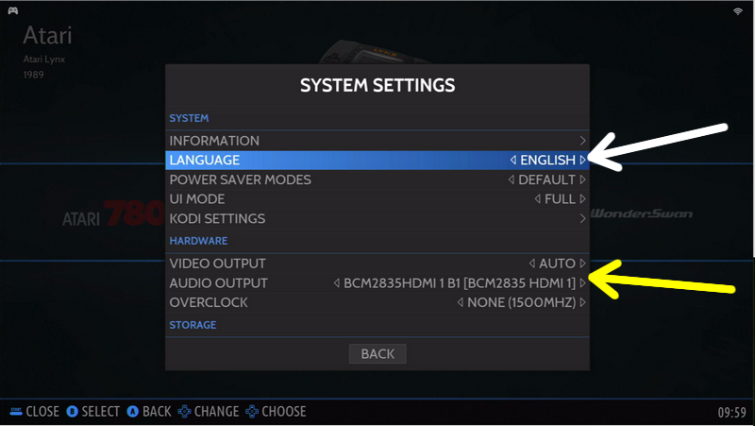Select the Audio Output menu row
The width and height of the screenshot is (755, 426).
click(x=377, y=282)
